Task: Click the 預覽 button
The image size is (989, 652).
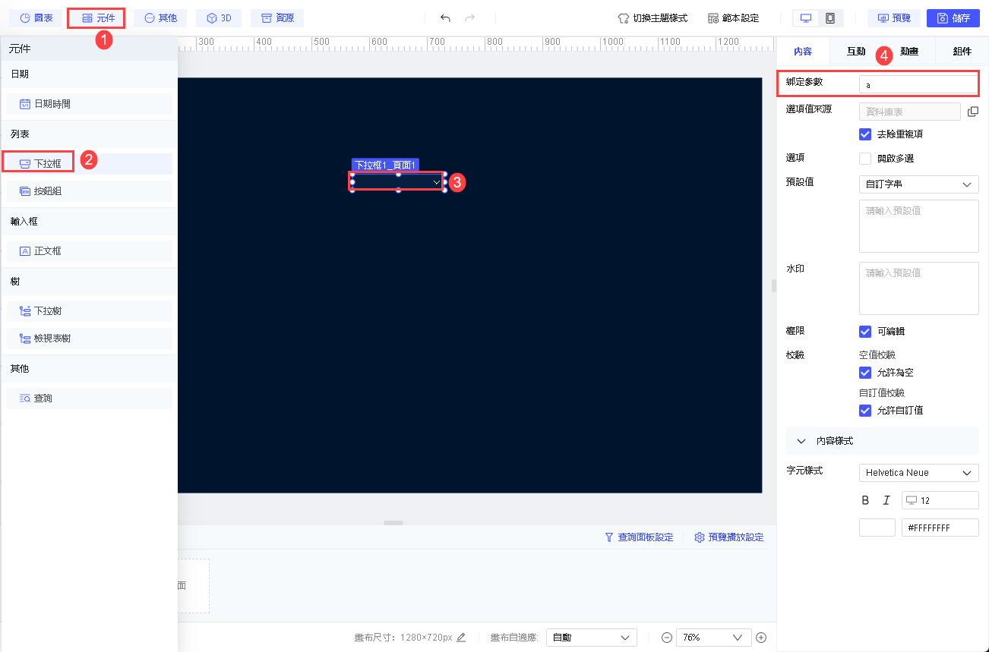Action: [894, 18]
